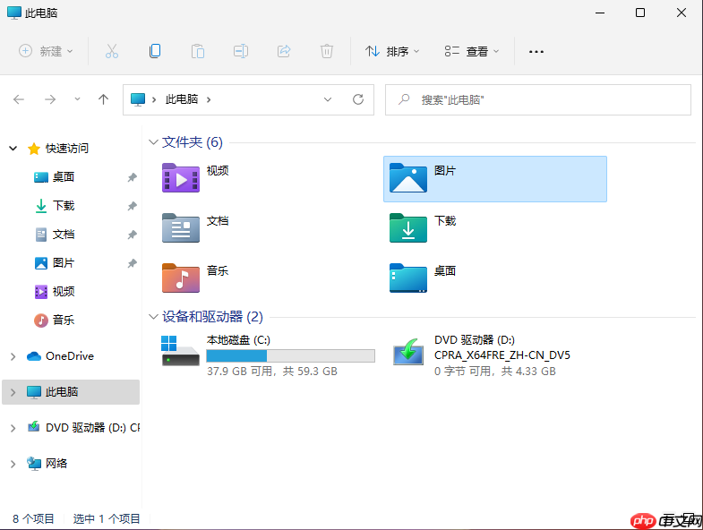
Task: Click the 搜索"此电脑" search field
Action: [537, 99]
